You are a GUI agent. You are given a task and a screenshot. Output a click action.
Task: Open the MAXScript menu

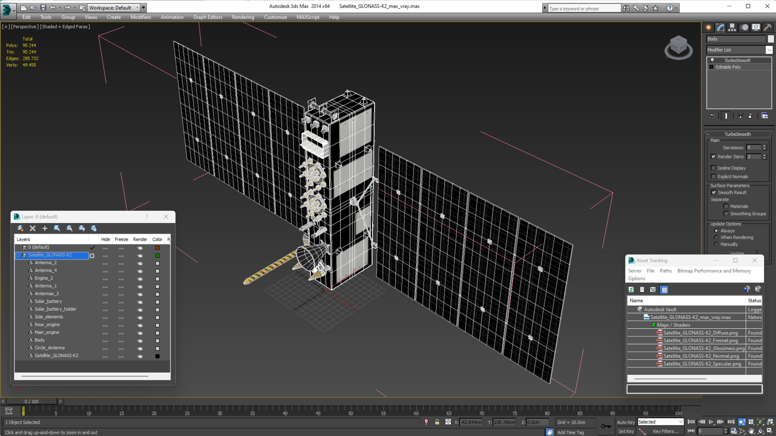[308, 17]
